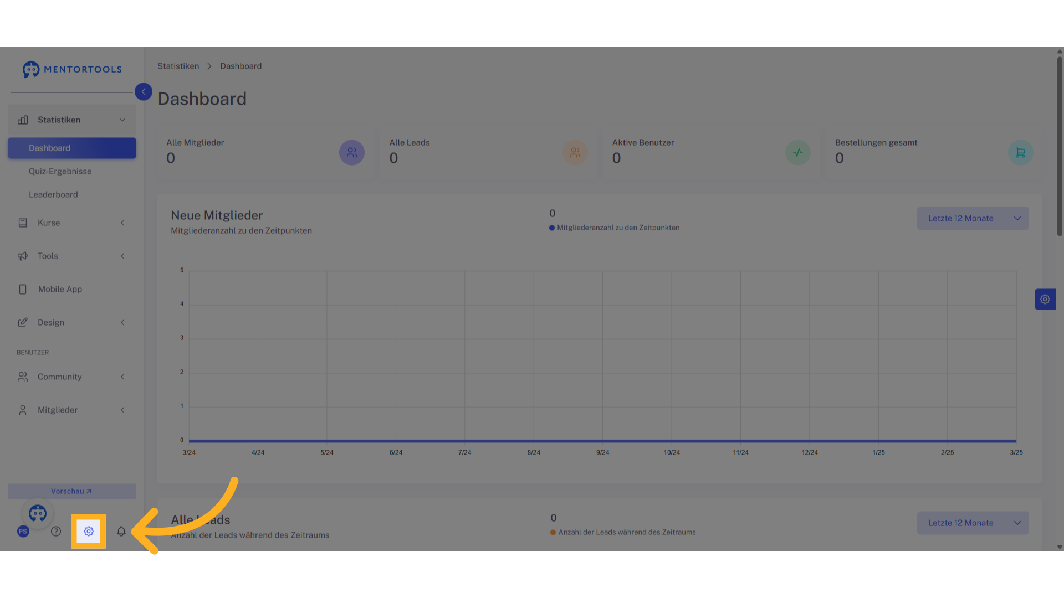Open the help question mark icon

coord(56,532)
